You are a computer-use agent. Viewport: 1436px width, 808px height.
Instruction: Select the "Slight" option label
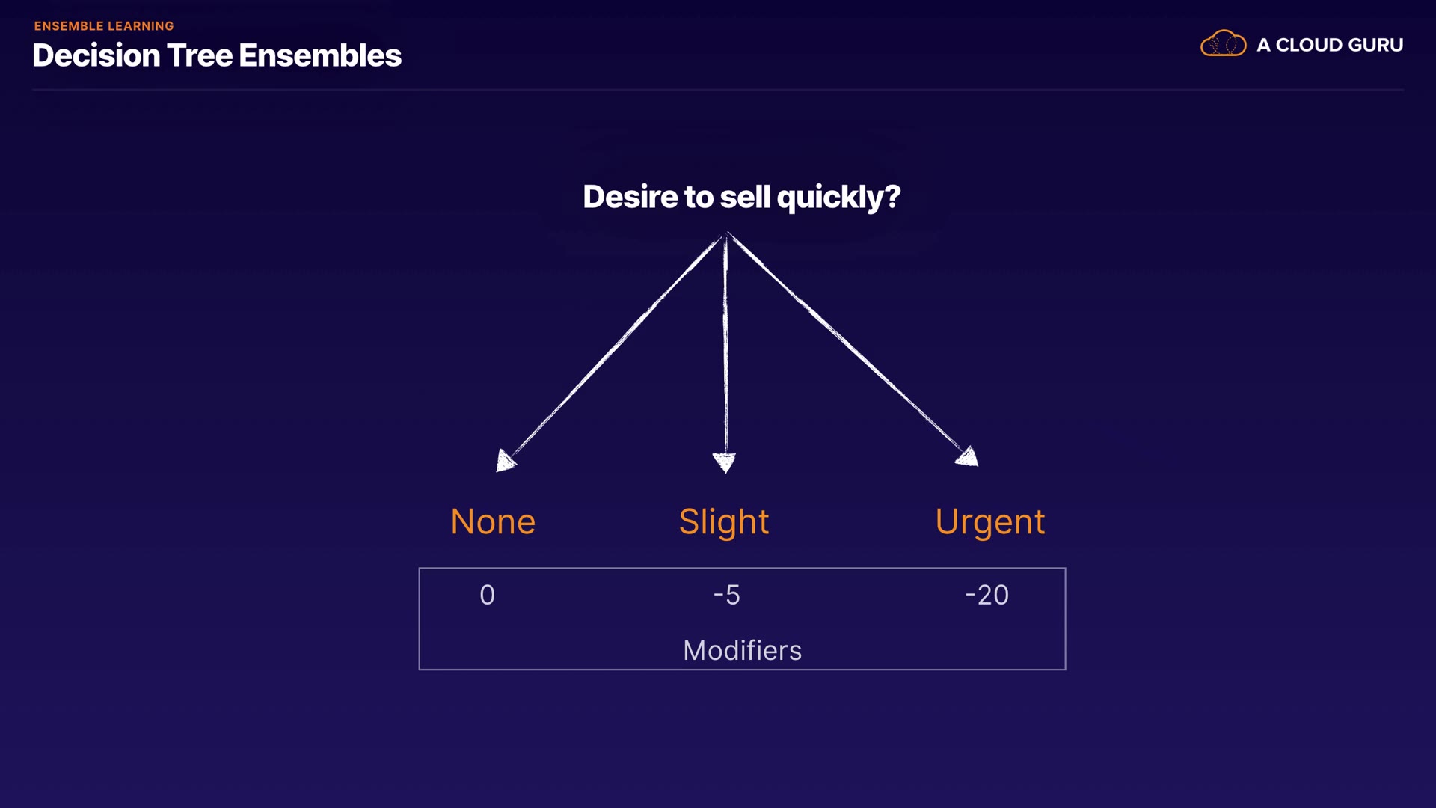tap(723, 522)
